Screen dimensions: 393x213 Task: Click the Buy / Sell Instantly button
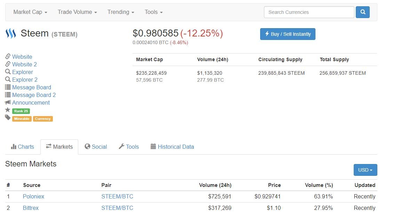pos(288,34)
